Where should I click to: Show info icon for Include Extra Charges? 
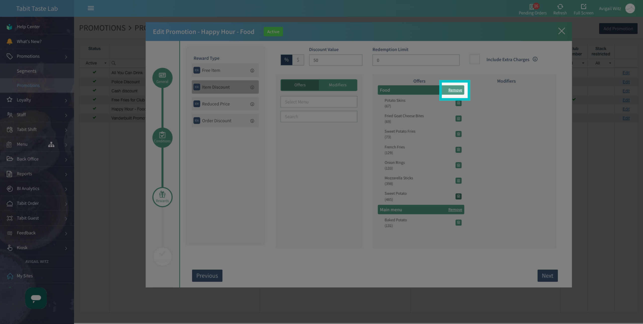[x=535, y=59]
